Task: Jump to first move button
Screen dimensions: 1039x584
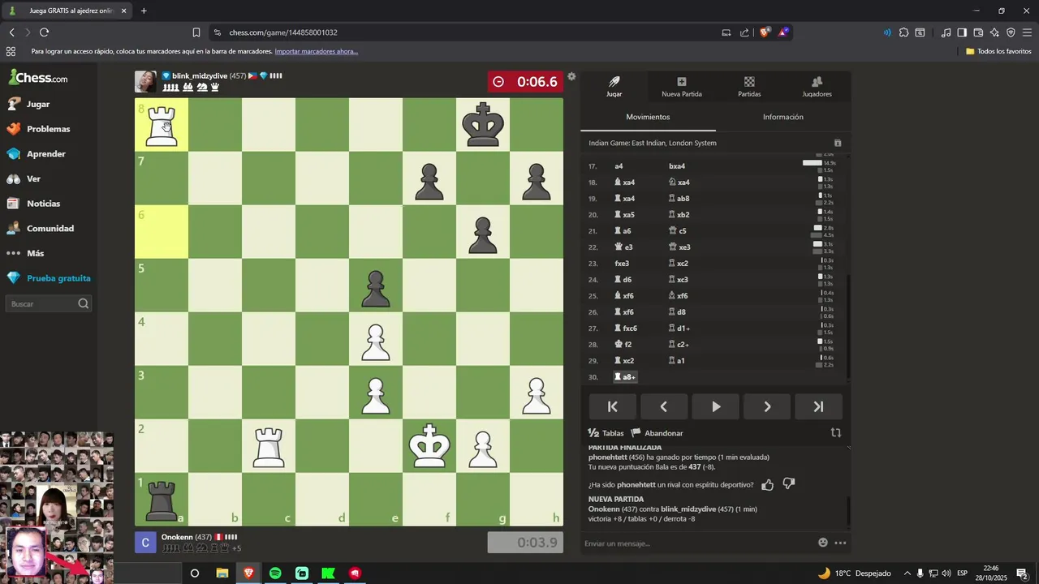Action: [613, 406]
